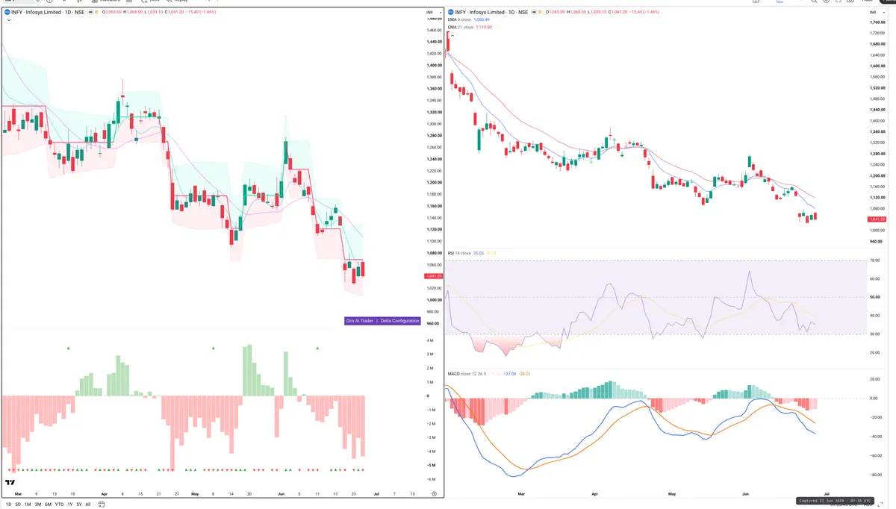The width and height of the screenshot is (896, 509).
Task: Click the Infosys logo in right chart title
Action: pyautogui.click(x=451, y=12)
